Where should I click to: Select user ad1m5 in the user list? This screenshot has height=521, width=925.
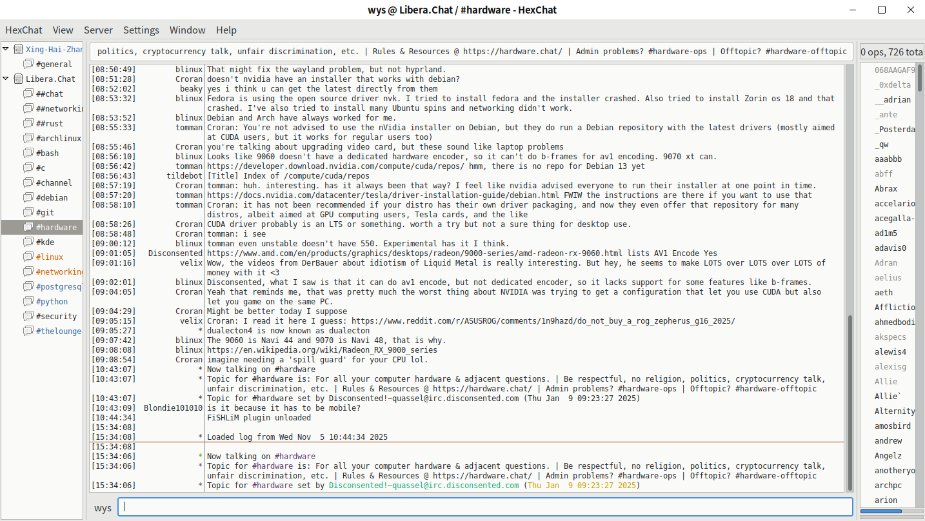[886, 233]
